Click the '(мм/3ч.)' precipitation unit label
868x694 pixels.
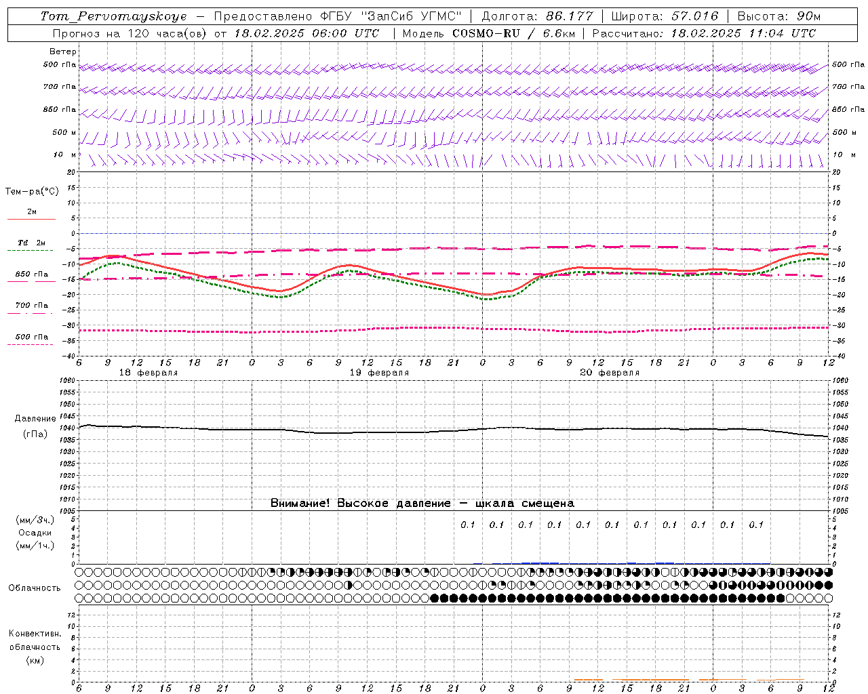pos(35,520)
